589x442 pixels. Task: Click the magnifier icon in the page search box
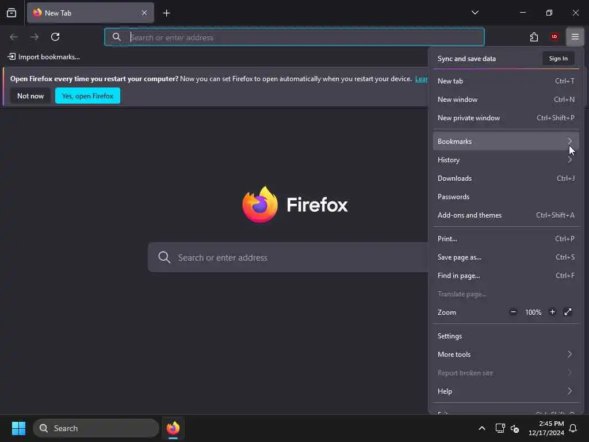[164, 257]
